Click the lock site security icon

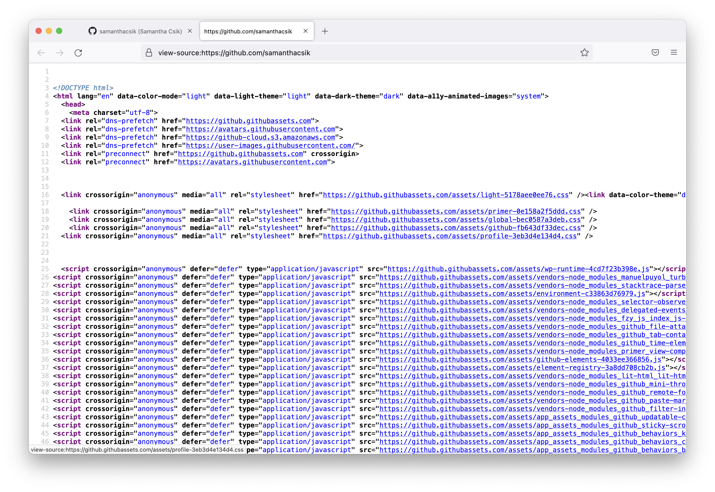149,53
